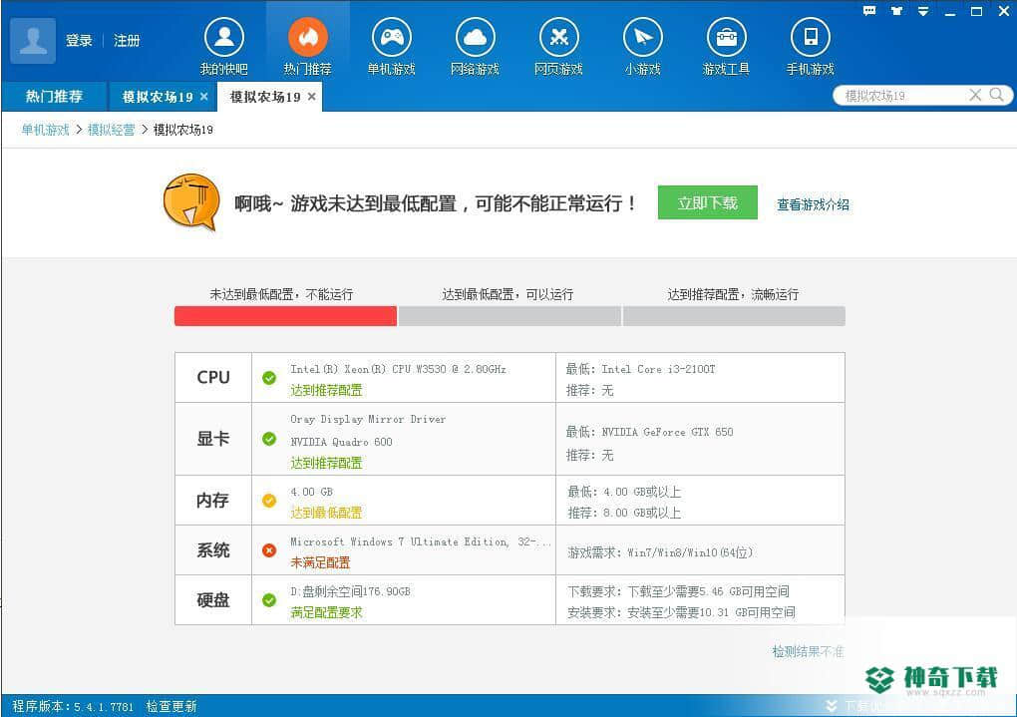
Task: Click the red progress bar segment
Action: 285,316
